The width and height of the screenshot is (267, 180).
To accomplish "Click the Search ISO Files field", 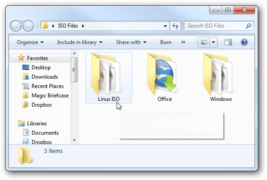I will (219, 26).
